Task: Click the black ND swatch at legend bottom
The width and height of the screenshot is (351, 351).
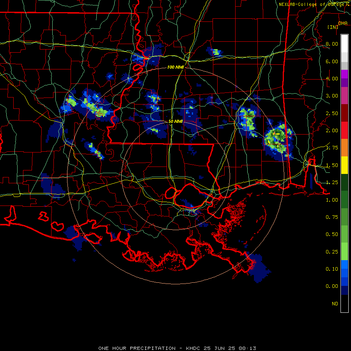Action: pos(344,303)
